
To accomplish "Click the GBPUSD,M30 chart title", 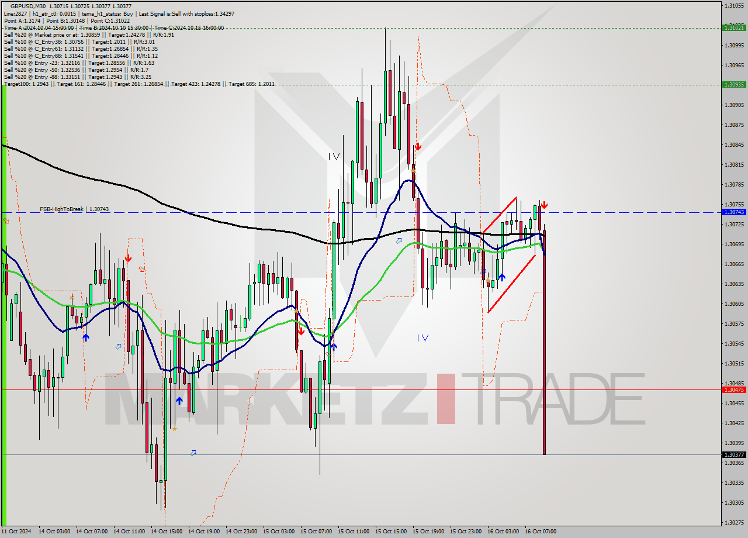I will point(29,5).
